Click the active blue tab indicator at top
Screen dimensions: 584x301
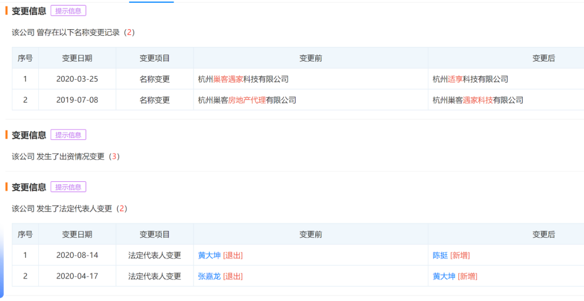pyautogui.click(x=151, y=2)
